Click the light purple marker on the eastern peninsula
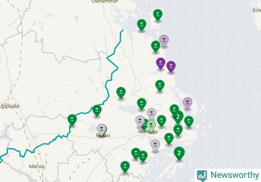This screenshot has height=182, width=261. tap(188, 103)
